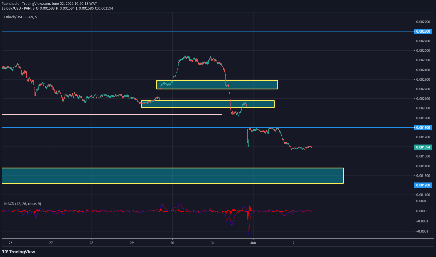Click the 0.001800 price label
This screenshot has width=436, height=257.
pos(423,128)
